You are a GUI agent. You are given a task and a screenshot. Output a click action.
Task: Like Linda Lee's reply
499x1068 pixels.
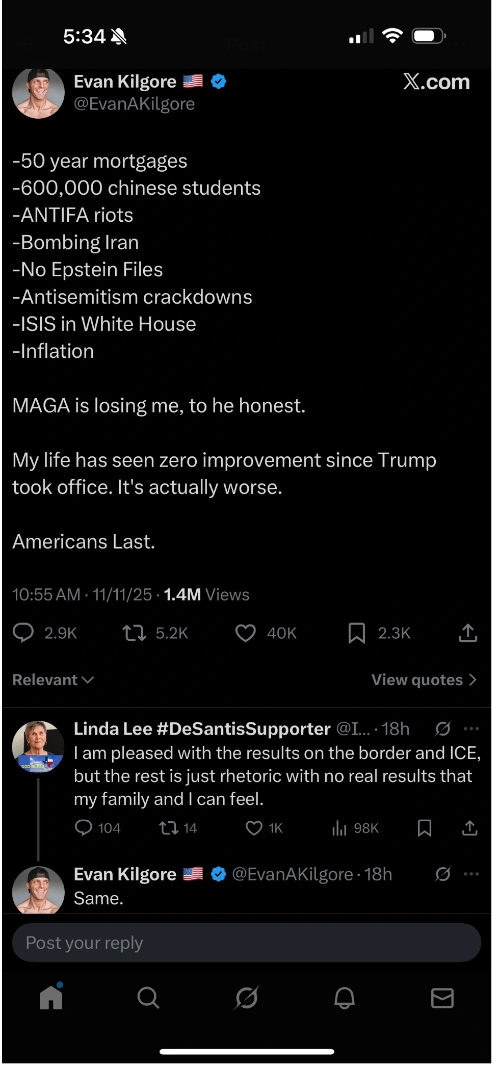pos(253,828)
